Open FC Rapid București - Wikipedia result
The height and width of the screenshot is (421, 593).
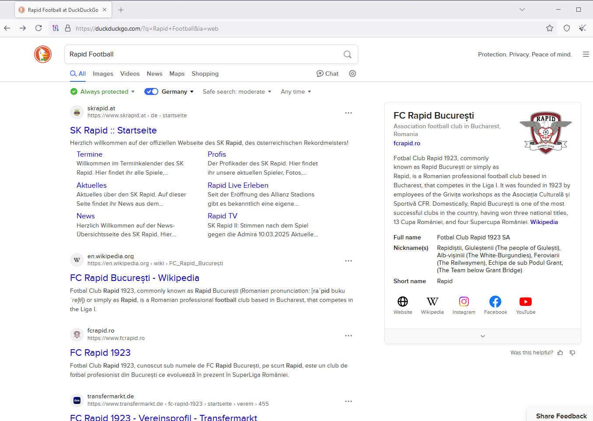pyautogui.click(x=135, y=278)
